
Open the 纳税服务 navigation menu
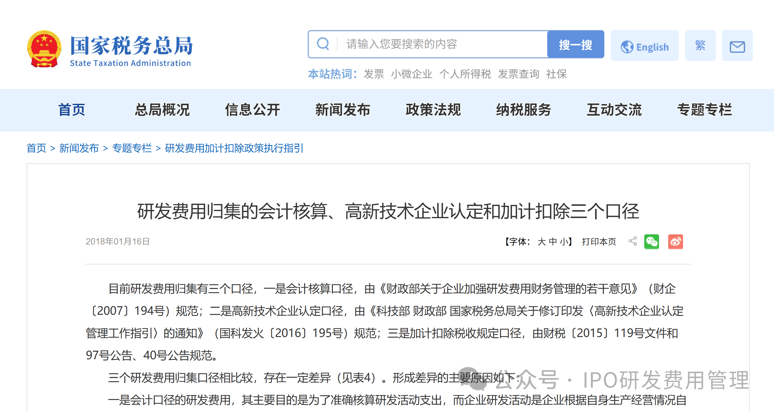pos(524,110)
